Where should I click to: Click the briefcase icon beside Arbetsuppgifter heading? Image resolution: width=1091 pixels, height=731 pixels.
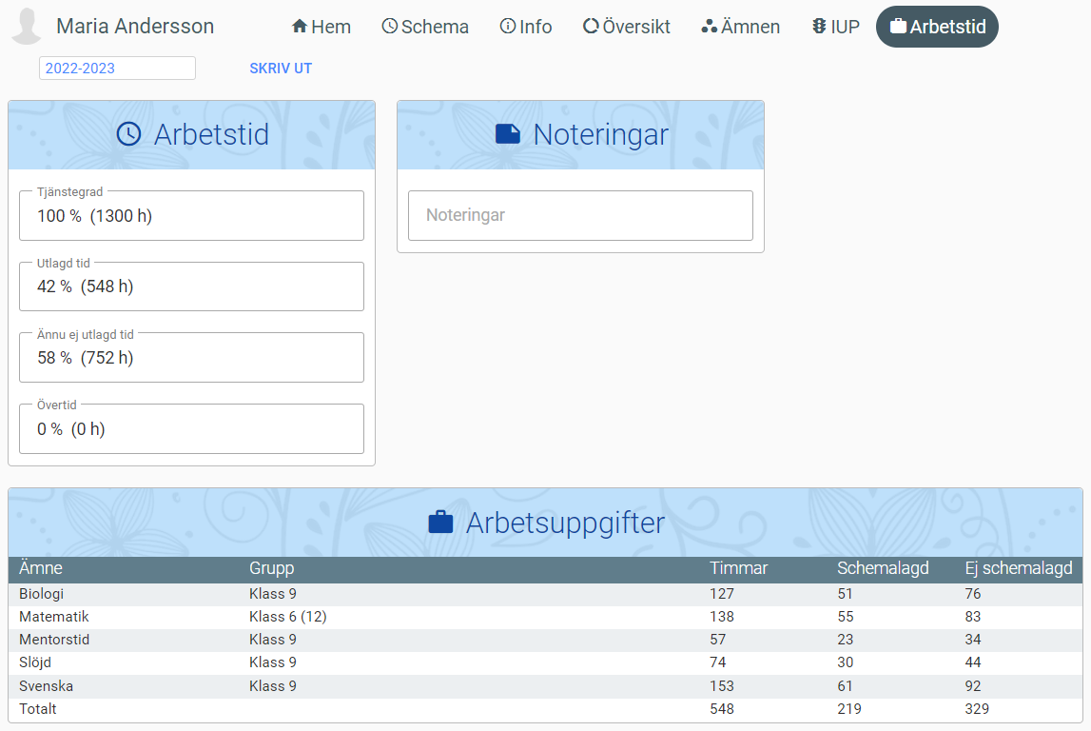(440, 523)
